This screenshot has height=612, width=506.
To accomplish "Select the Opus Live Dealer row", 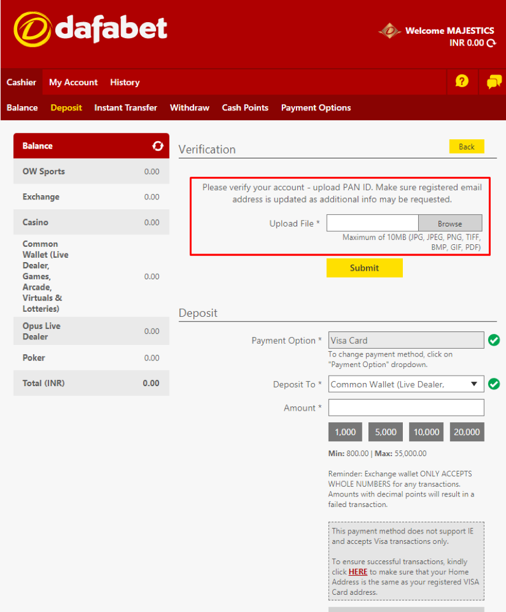I will (x=91, y=331).
